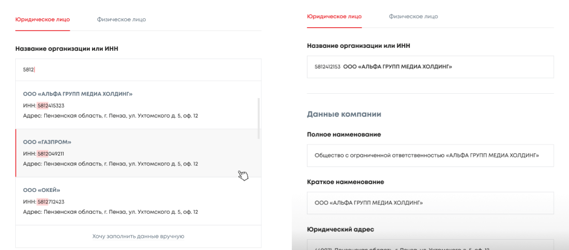Pick the ООО «ОКЕЙ» suggestion
Image resolution: width=569 pixels, height=250 pixels.
click(x=42, y=190)
